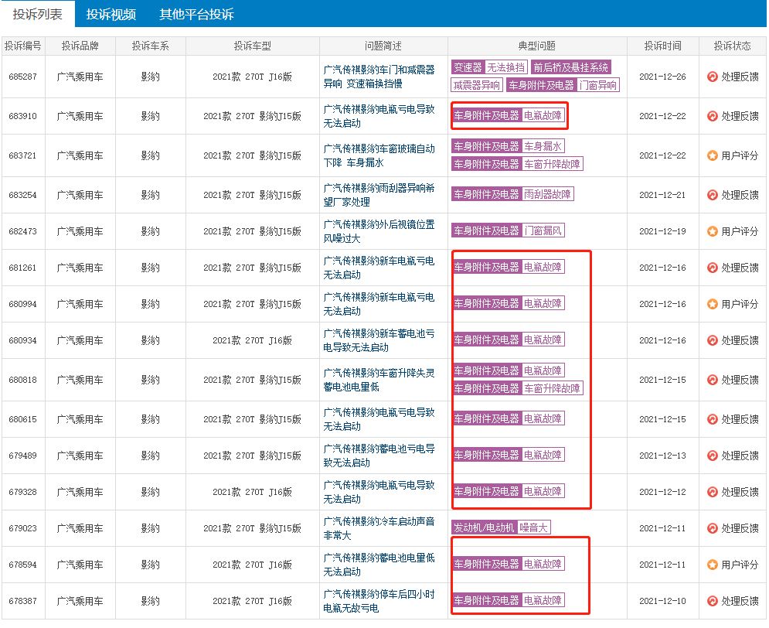769x628 pixels.
Task: Click car model in row 680934
Action: [252, 340]
